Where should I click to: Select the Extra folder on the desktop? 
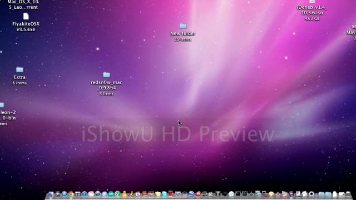click(x=19, y=76)
